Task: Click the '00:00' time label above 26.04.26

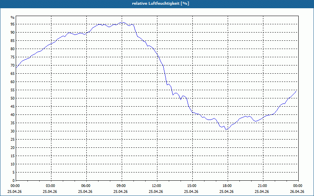Action: point(298,186)
